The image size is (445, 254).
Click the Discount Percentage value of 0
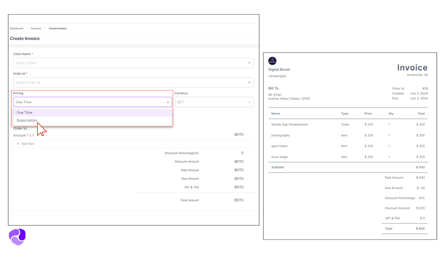242,153
